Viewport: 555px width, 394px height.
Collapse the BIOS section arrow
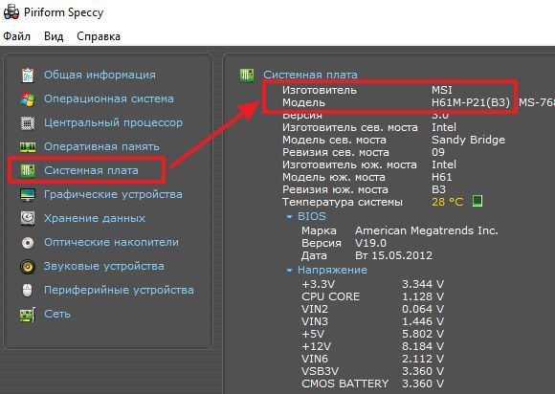click(289, 217)
